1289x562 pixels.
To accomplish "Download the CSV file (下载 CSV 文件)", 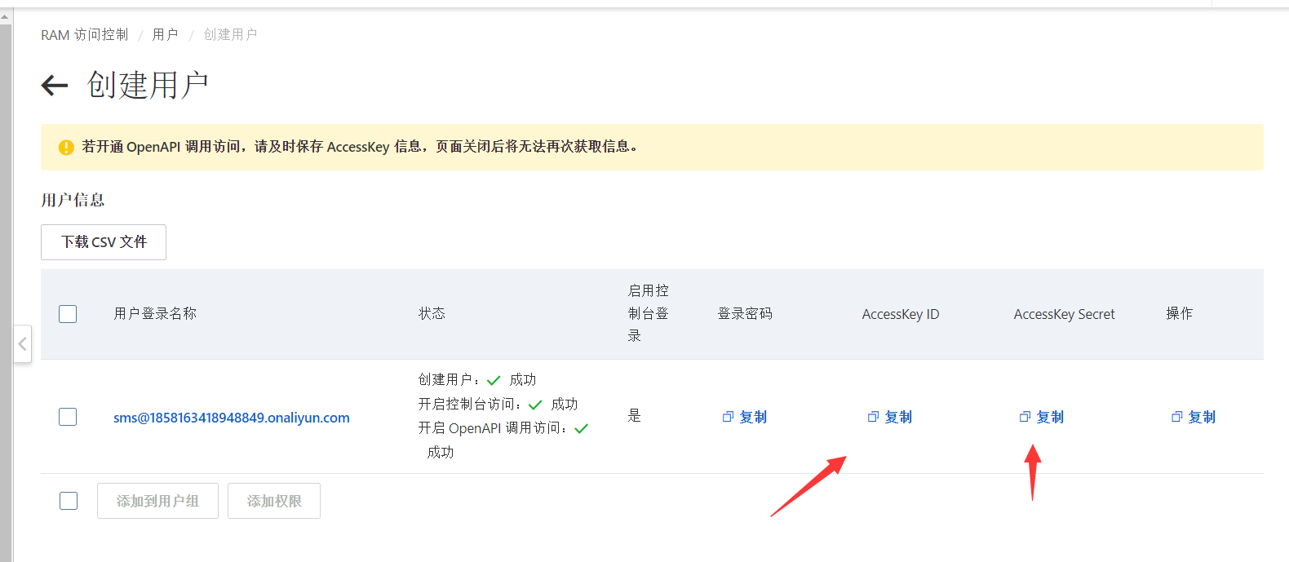I will (x=104, y=242).
